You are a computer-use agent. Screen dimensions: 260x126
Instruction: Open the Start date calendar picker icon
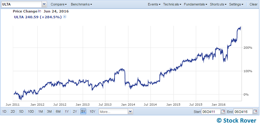pyautogui.click(x=223, y=112)
